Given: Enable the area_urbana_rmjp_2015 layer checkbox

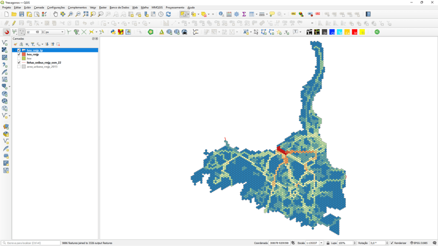Looking at the screenshot, I should (x=19, y=67).
